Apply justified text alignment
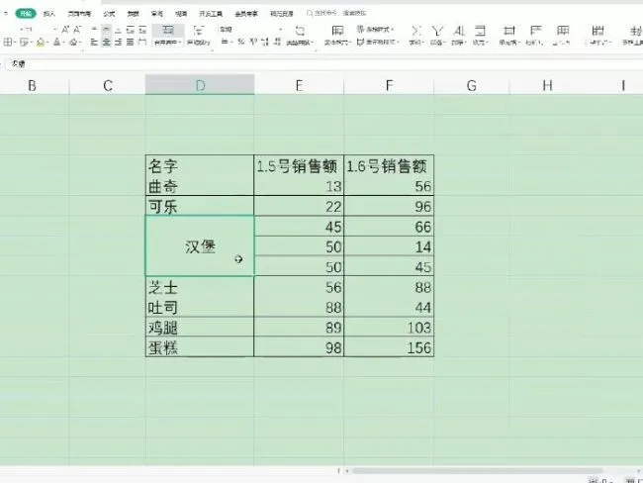Screen dimensions: 643x483 pos(130,42)
